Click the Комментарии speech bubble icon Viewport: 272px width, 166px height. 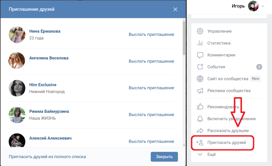pyautogui.click(x=200, y=55)
